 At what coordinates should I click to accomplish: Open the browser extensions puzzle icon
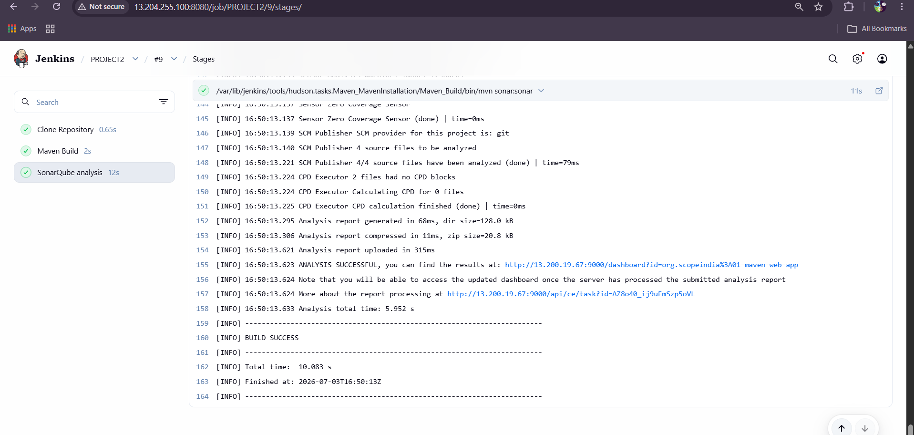tap(849, 7)
